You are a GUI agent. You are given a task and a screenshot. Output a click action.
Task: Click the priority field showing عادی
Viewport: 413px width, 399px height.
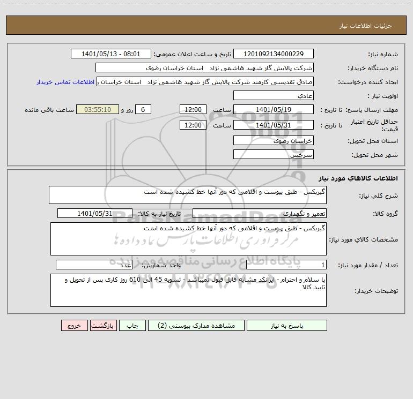tap(274, 95)
